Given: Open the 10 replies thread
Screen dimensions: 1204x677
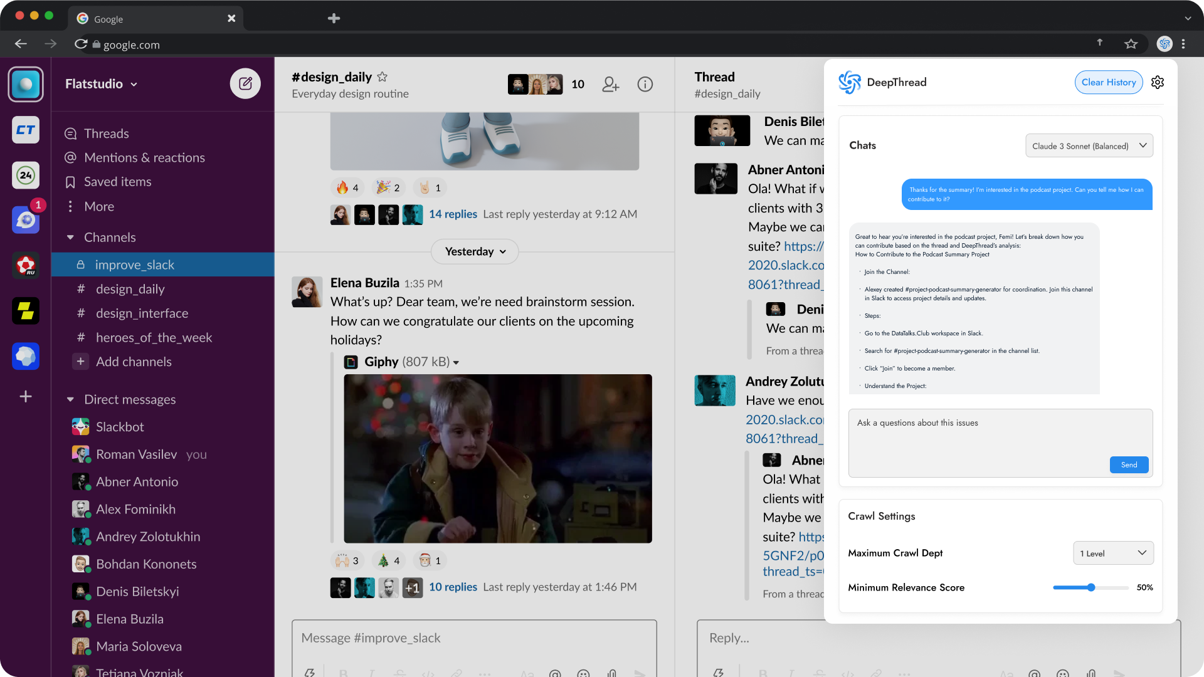Looking at the screenshot, I should 453,587.
